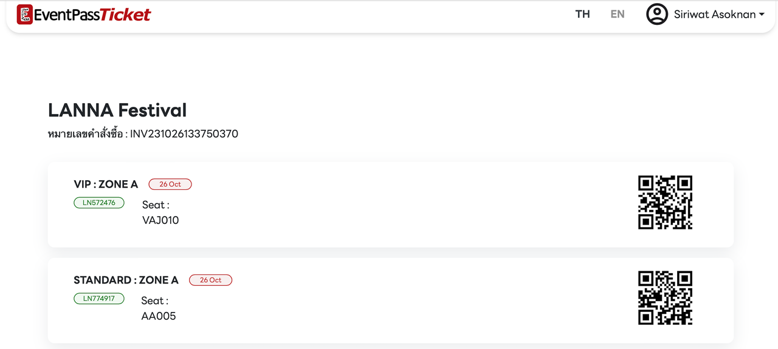This screenshot has height=349, width=778.
Task: Switch language to EN
Action: (x=618, y=14)
